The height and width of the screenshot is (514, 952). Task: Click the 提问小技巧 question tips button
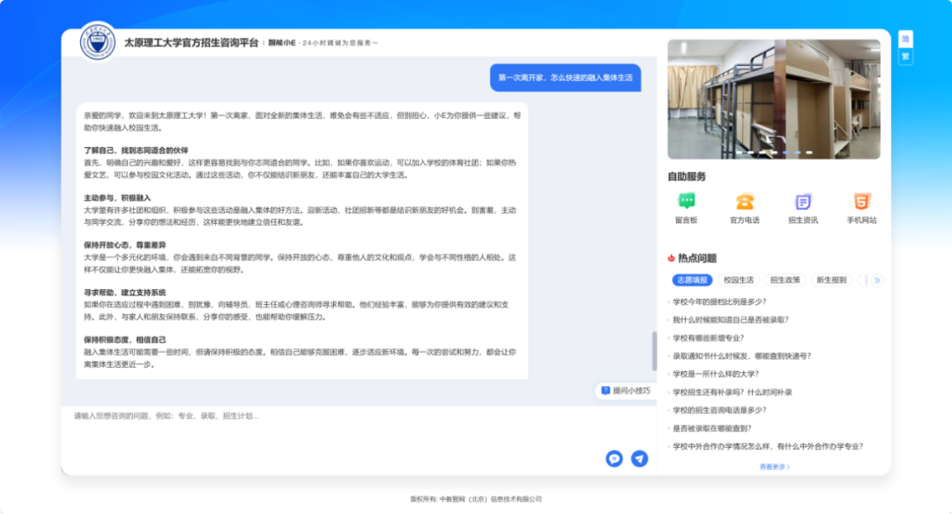point(625,390)
